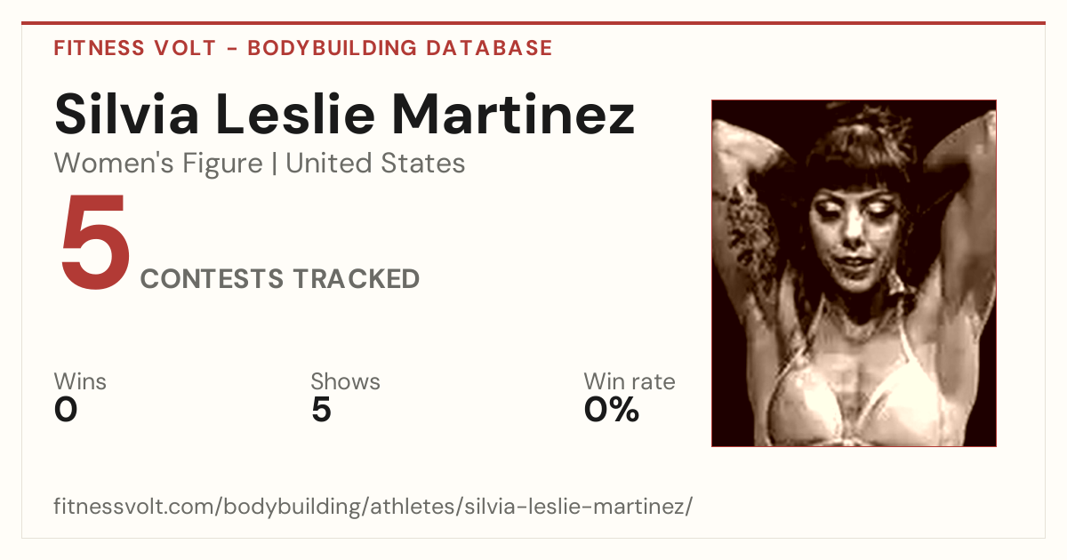1067x560 pixels.
Task: Click the 0% win rate value
Action: (x=612, y=410)
